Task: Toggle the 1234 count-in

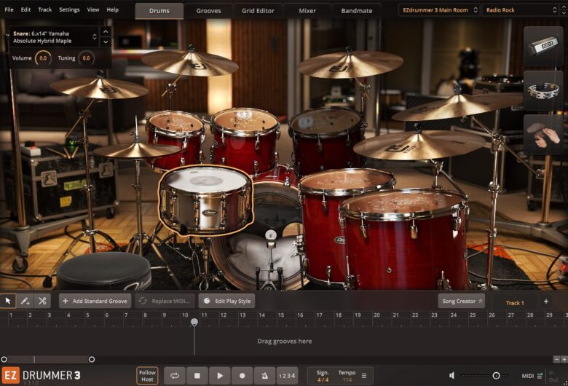Action: point(287,376)
